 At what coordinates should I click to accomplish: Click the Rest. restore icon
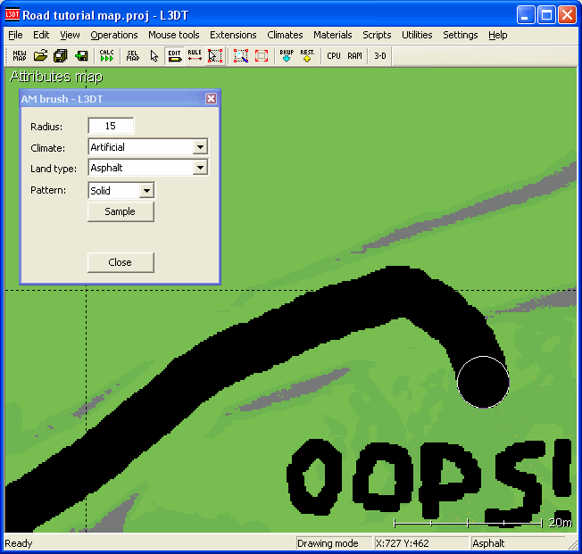pos(307,55)
